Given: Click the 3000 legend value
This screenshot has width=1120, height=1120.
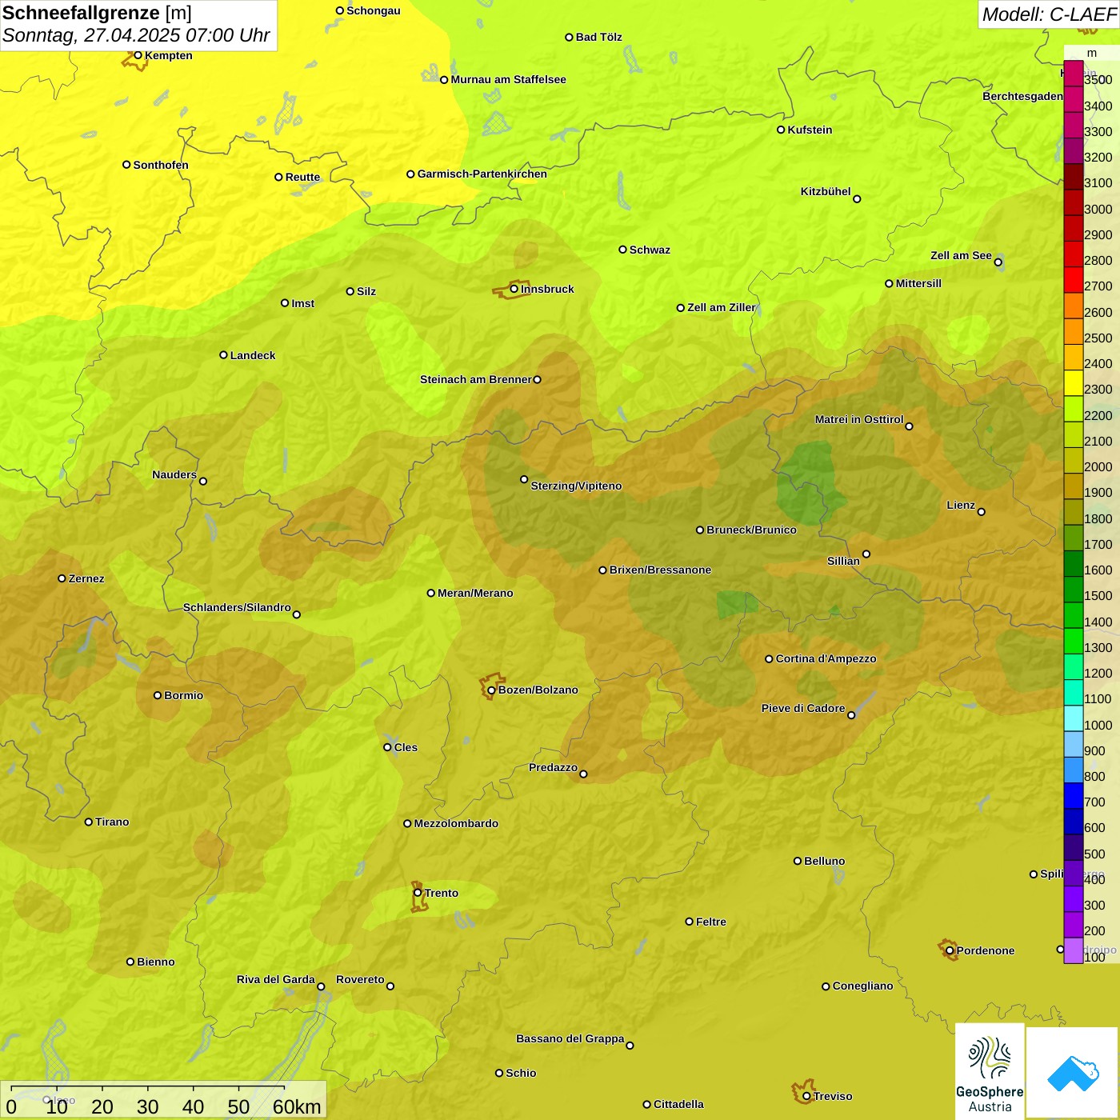Looking at the screenshot, I should coord(1098,209).
